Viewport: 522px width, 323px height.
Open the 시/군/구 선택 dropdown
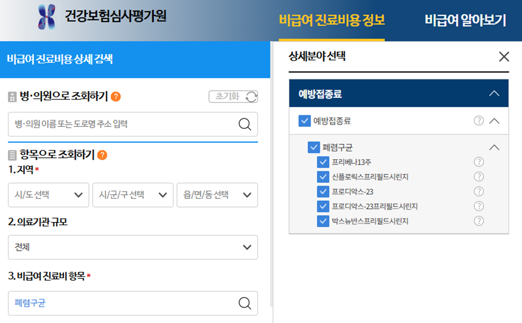pyautogui.click(x=133, y=195)
